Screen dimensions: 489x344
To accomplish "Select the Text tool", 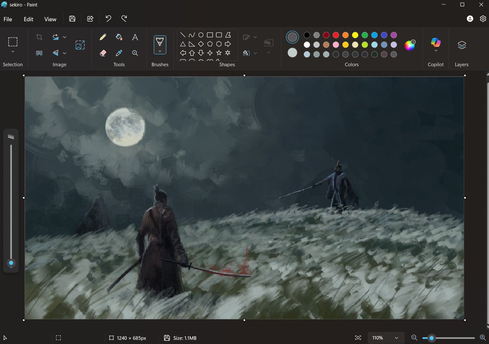I will point(135,37).
